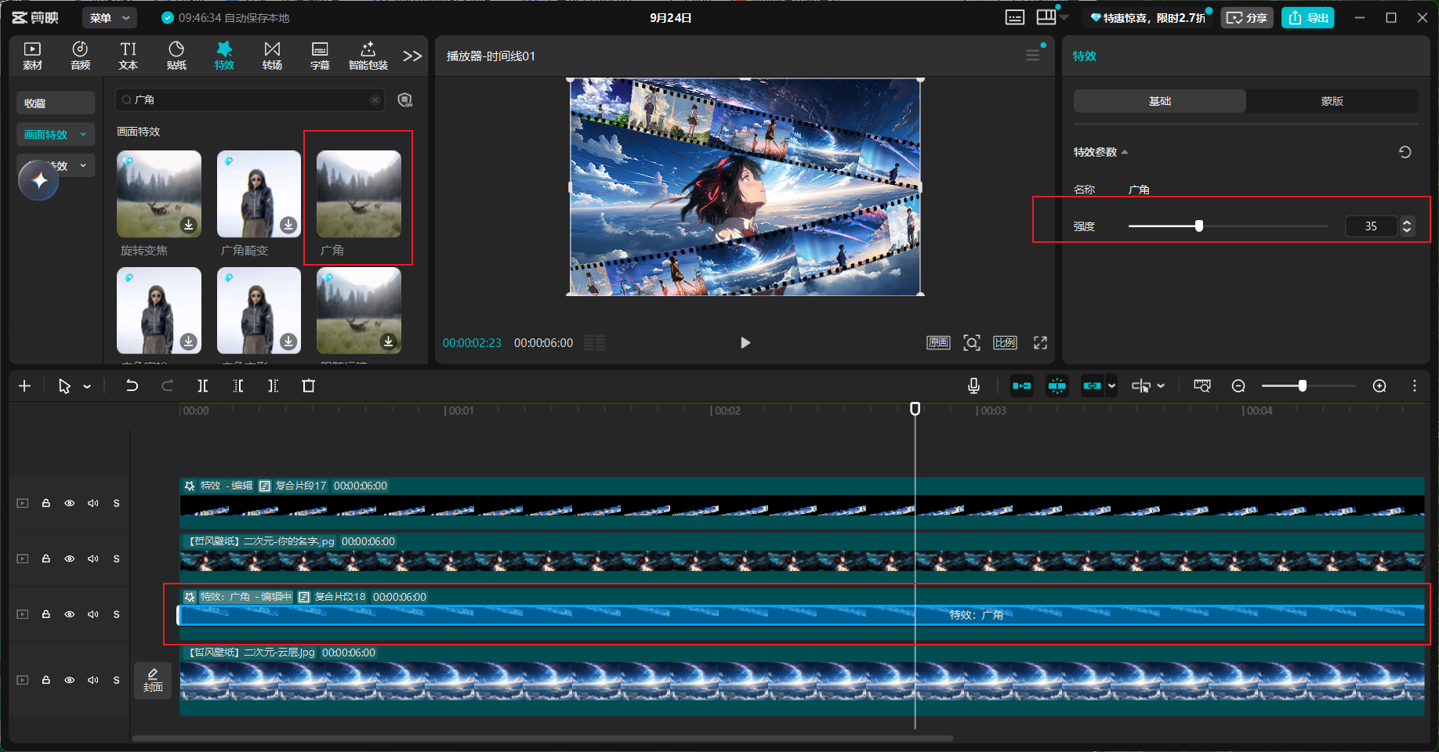
Task: Click the 广角 search input field
Action: click(x=249, y=99)
